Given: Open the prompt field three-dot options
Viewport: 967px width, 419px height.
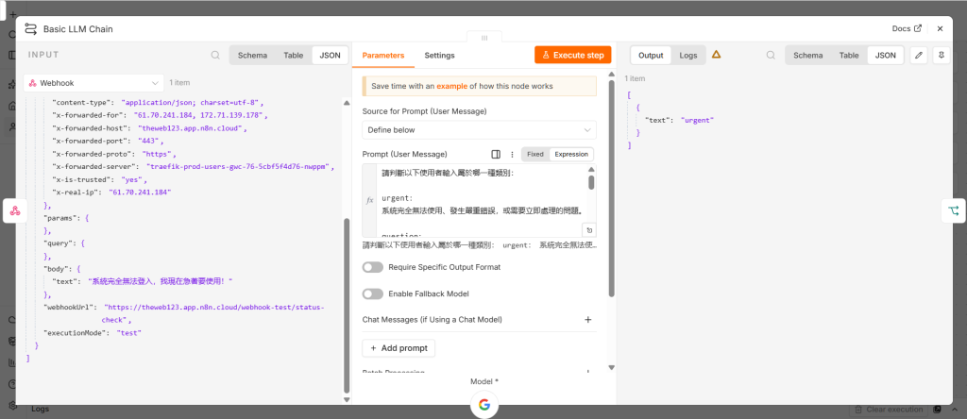Looking at the screenshot, I should coord(511,154).
